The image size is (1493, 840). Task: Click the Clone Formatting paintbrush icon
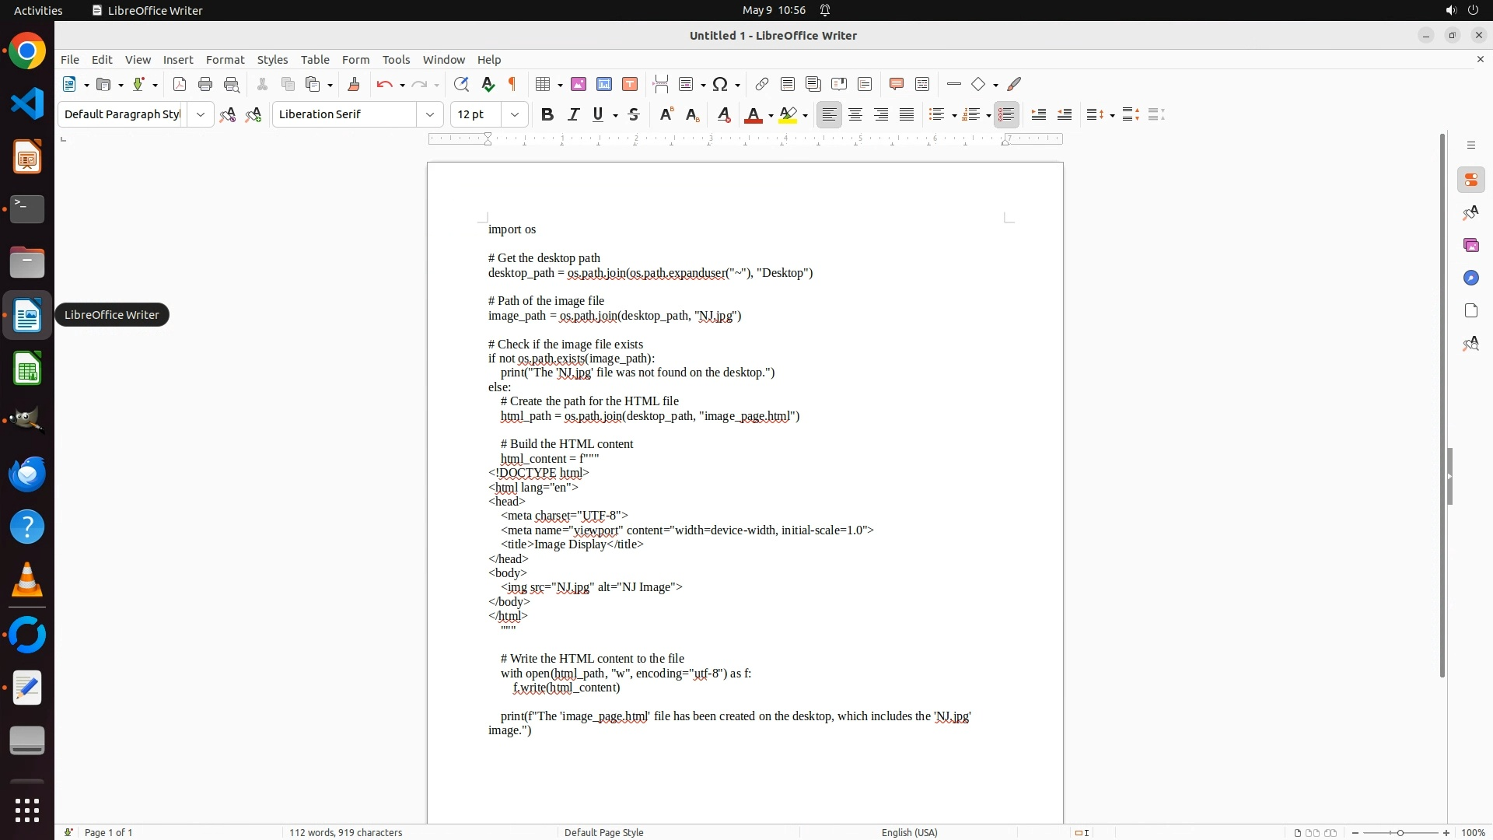[354, 85]
